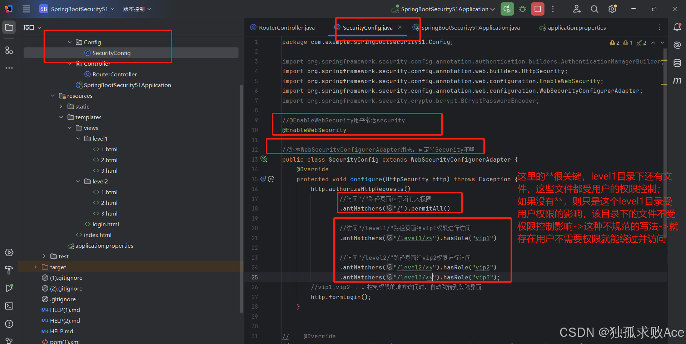Go to next highlighted problem arrow

click(x=662, y=42)
